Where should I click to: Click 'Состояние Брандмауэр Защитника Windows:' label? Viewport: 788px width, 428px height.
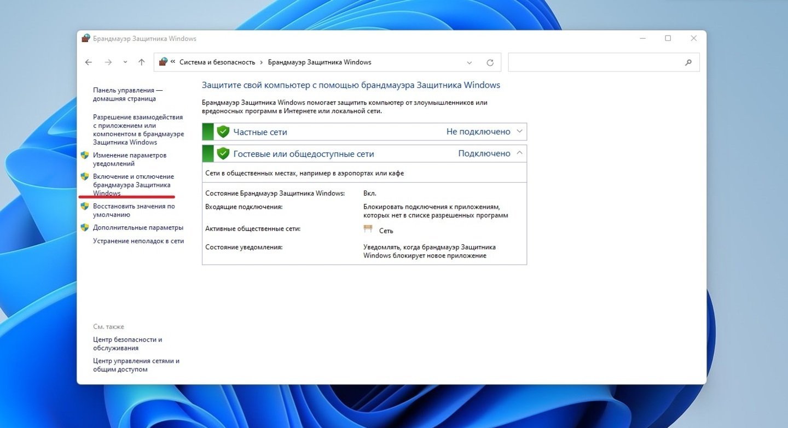pos(275,194)
